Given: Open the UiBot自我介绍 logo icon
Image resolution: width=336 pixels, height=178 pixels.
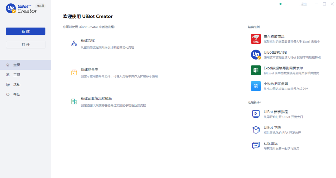Looking at the screenshot, I should (256, 55).
